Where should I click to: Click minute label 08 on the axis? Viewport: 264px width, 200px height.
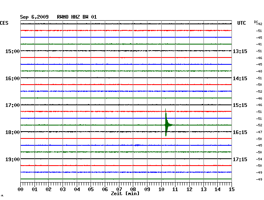coord(133,189)
